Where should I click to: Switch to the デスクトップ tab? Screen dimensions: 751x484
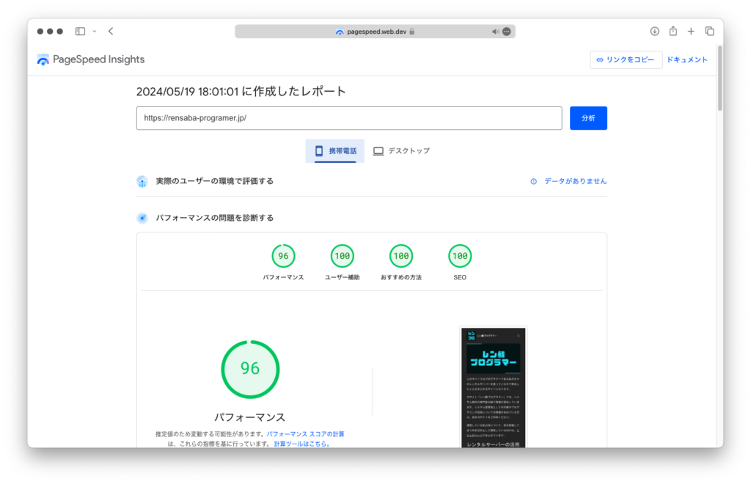click(x=401, y=151)
